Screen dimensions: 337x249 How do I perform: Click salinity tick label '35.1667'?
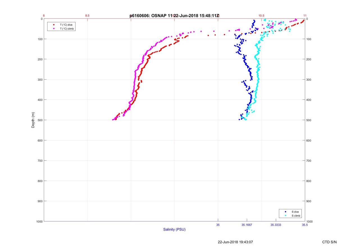click(247, 225)
